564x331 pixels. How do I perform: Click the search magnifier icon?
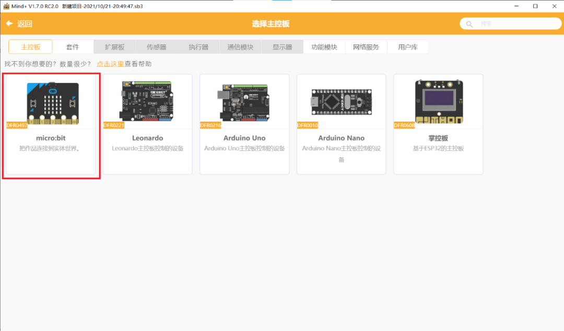click(x=469, y=24)
